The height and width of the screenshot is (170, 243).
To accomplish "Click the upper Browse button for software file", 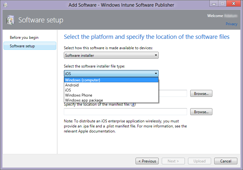I will tap(201, 94).
